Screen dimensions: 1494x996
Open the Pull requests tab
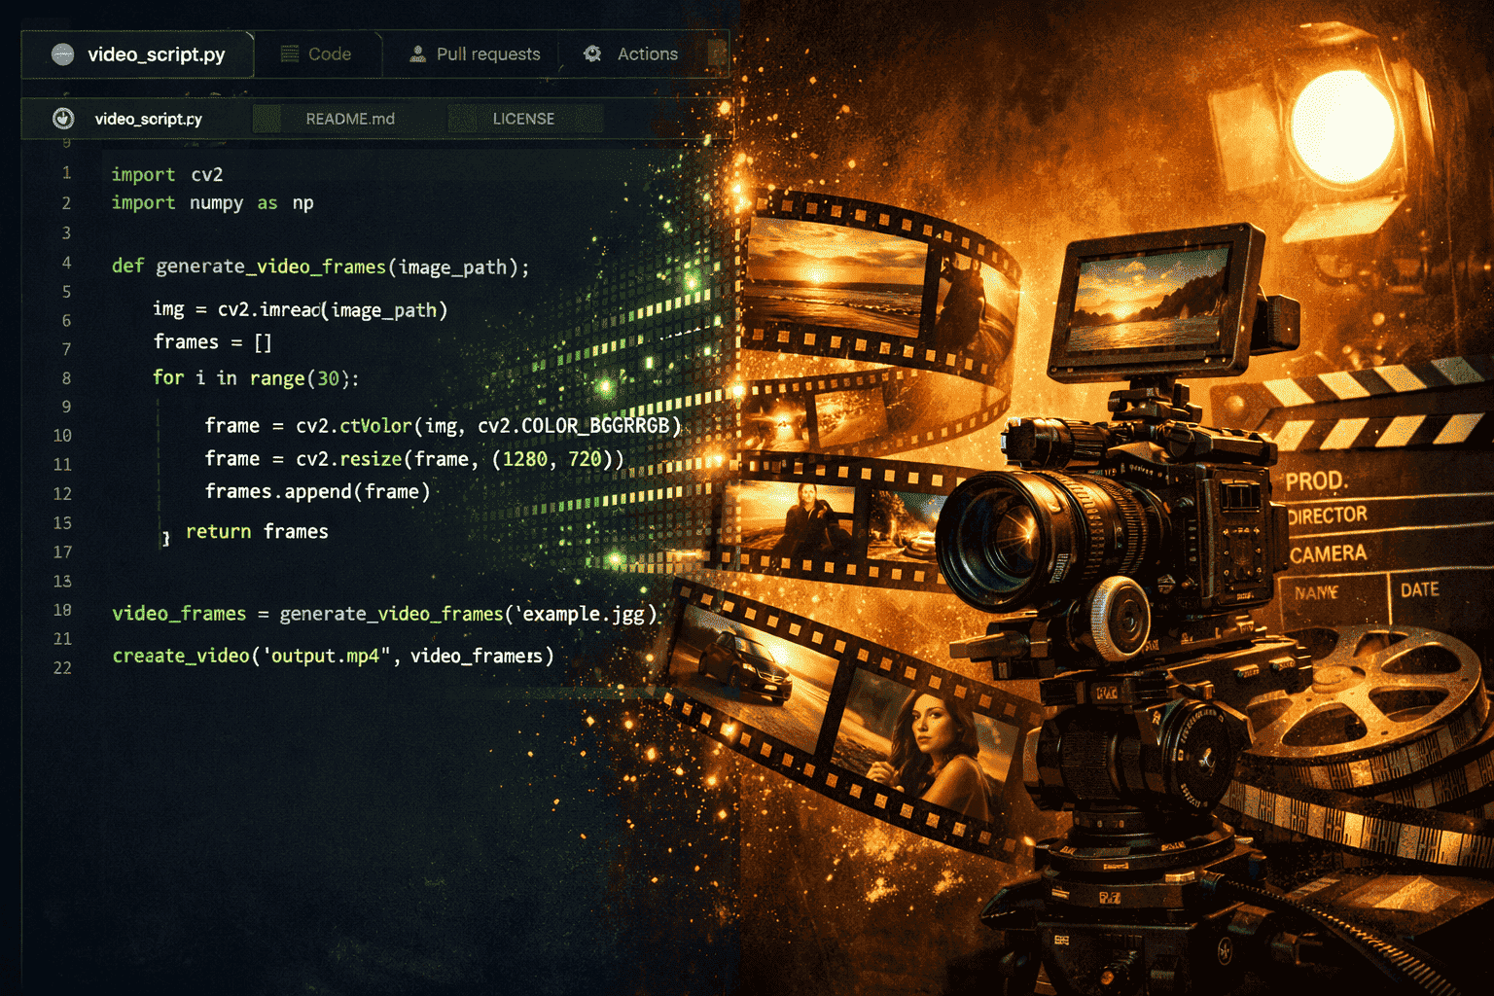(x=487, y=54)
